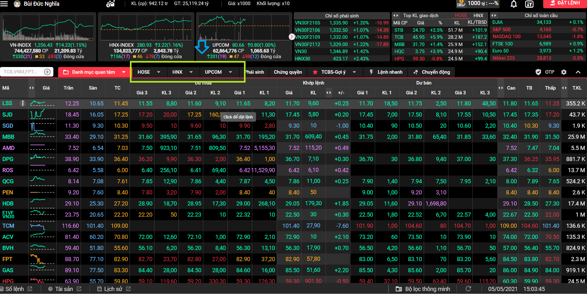Open Lệnh nhanh quick order tab
The width and height of the screenshot is (587, 297).
click(386, 72)
